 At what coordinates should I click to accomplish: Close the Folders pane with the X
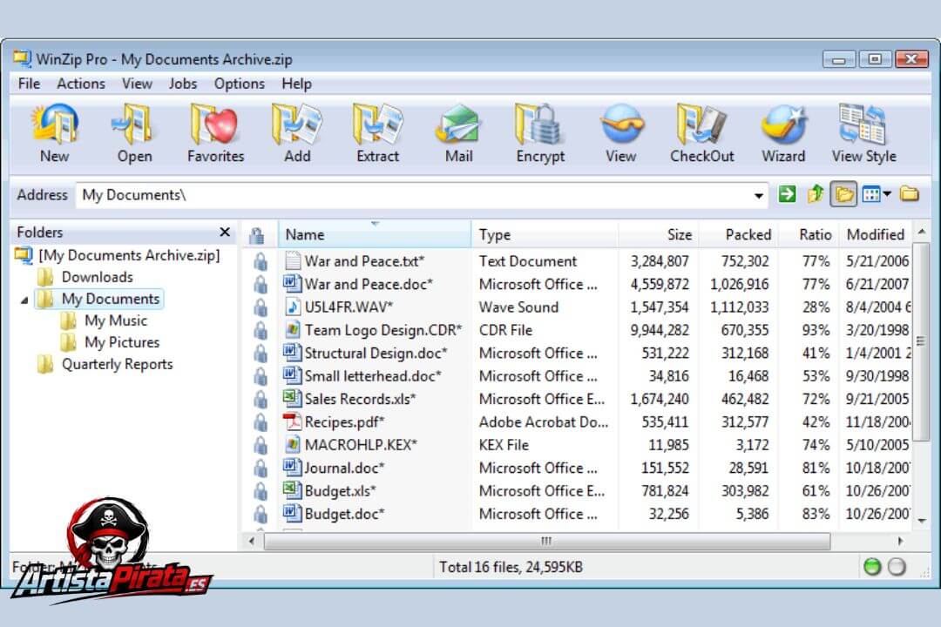tap(225, 232)
